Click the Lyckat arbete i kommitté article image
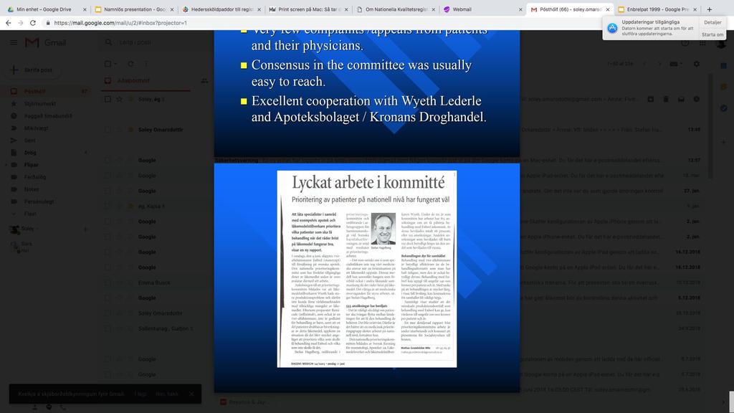734x413 pixels. pyautogui.click(x=366, y=269)
